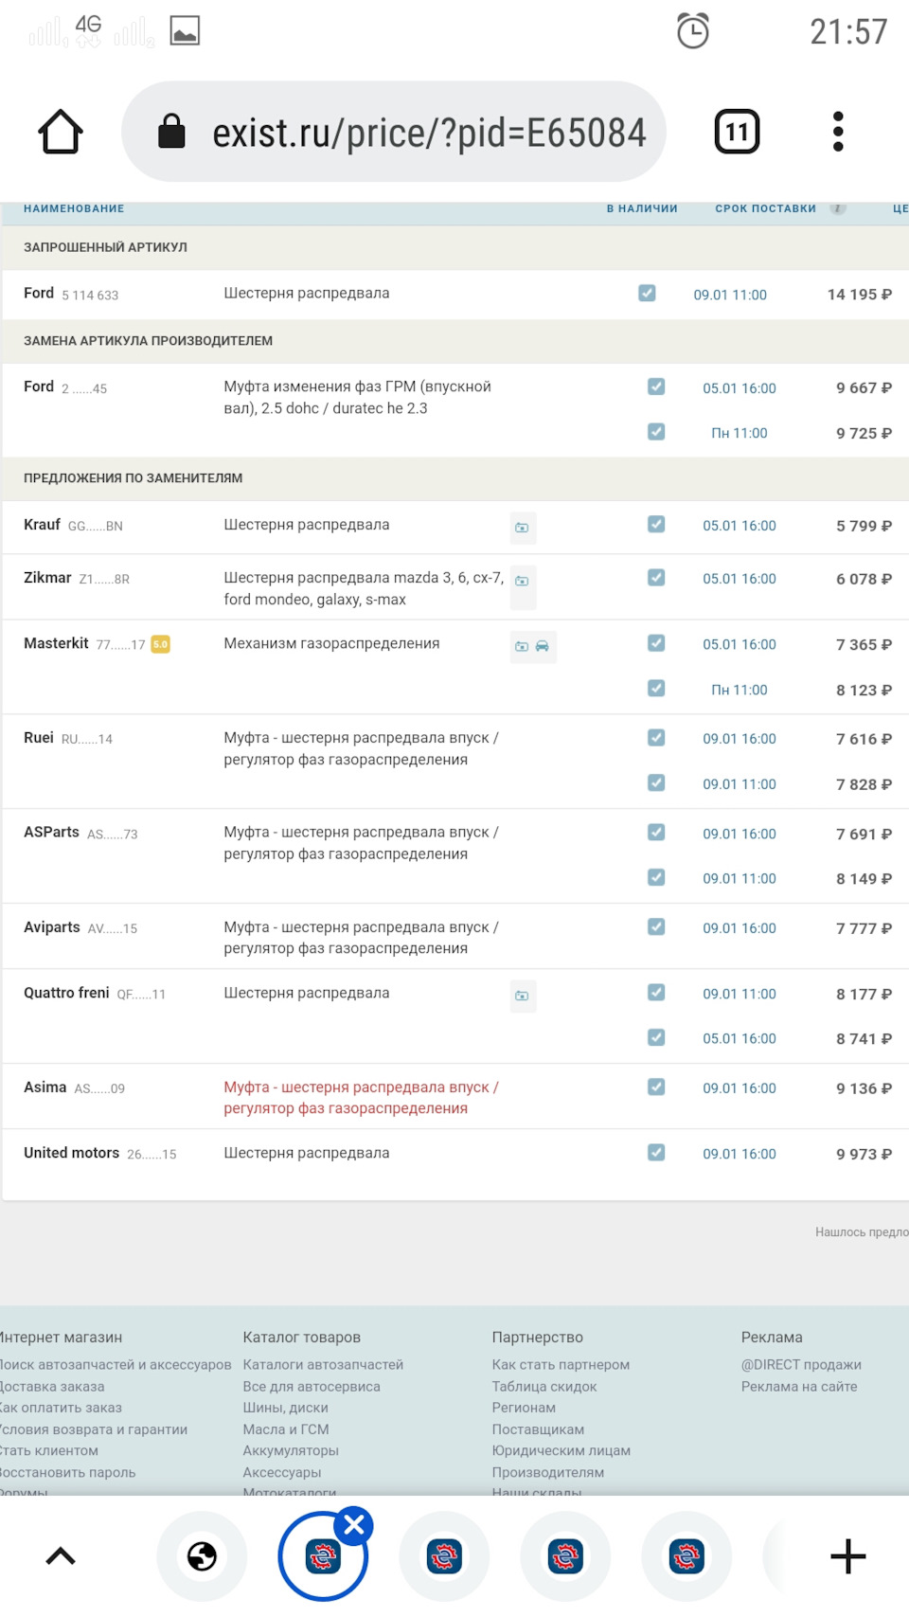Viewport: 909px width, 1617px height.
Task: Toggle in-stock checkbox for Ford 14 195 ₽
Action: 647,294
